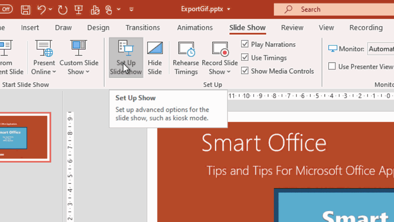Disable the Use Timings checkbox

coord(245,57)
